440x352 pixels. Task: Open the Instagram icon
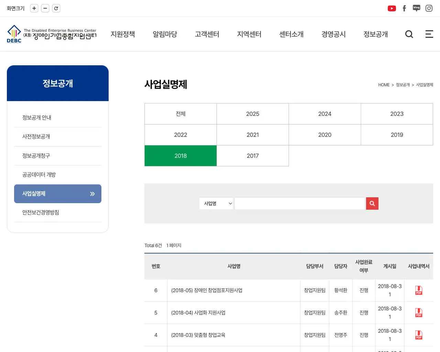(429, 8)
